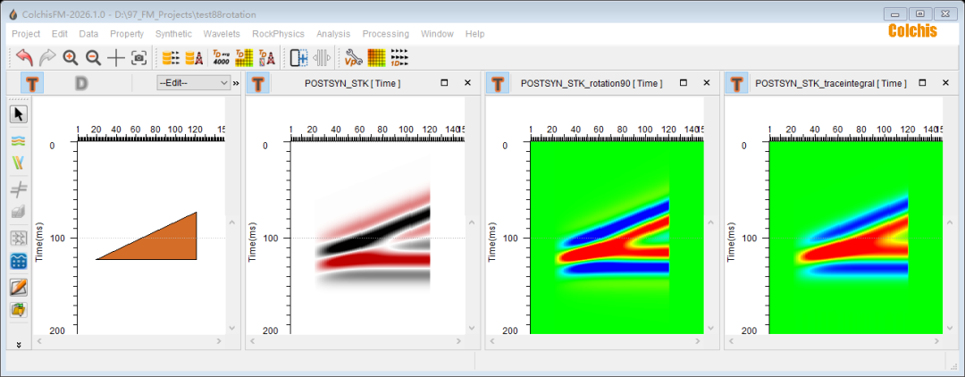Click the zoom out magnifier icon

93,58
